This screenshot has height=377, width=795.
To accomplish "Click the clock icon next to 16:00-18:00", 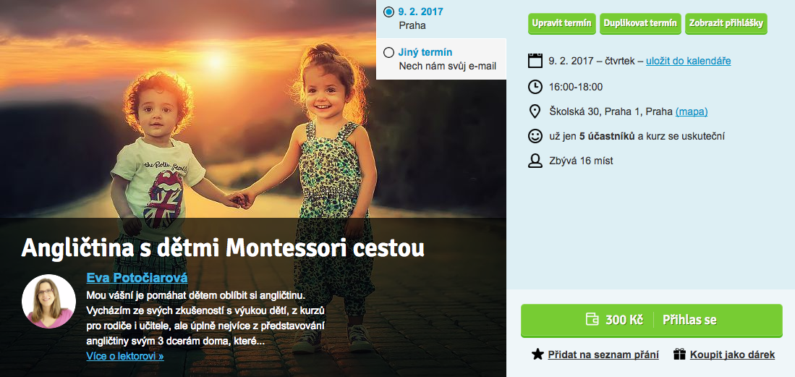I will click(x=535, y=87).
